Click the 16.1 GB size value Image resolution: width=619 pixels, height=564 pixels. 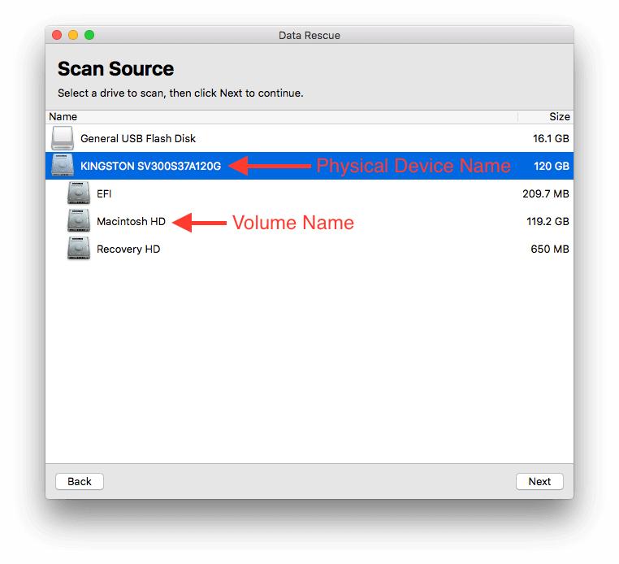[x=551, y=138]
